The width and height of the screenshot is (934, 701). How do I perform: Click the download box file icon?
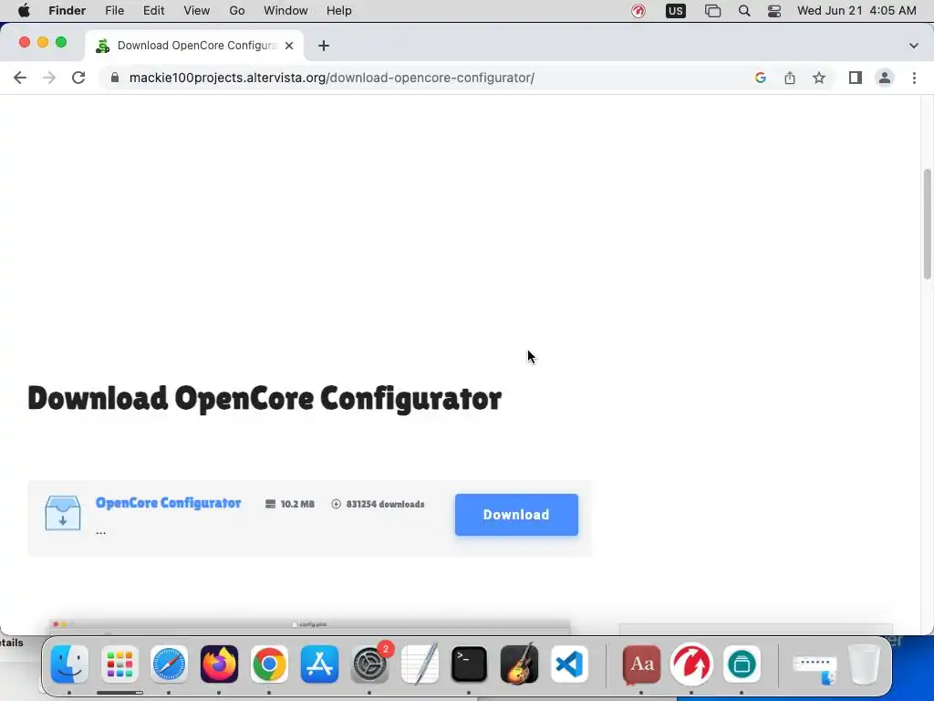pos(63,513)
